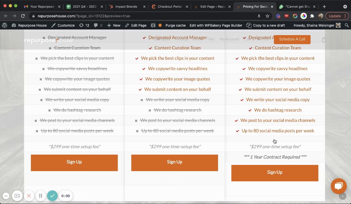351x204 pixels.
Task: Open the admin bar search magnifier
Action: [x=346, y=25]
